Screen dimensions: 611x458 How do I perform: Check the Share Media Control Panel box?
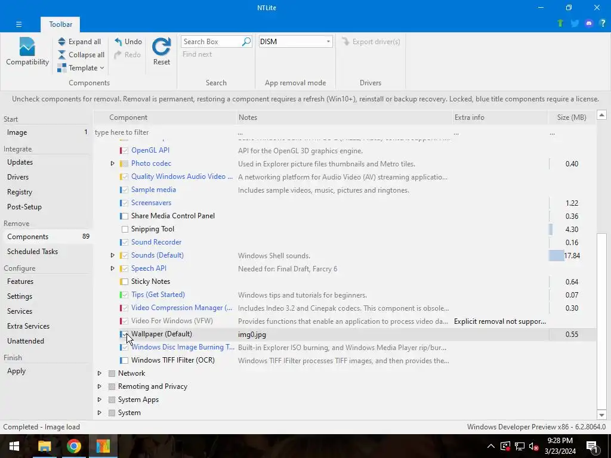click(125, 216)
